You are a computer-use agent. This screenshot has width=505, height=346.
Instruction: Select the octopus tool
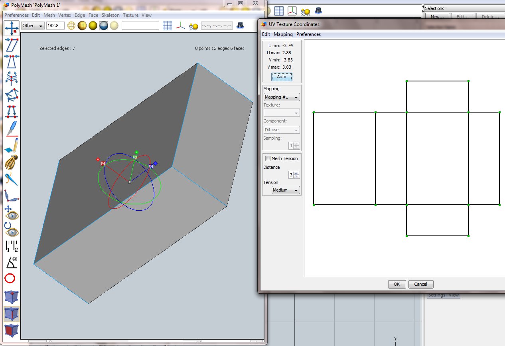12,162
